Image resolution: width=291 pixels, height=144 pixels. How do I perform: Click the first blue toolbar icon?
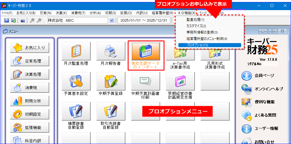point(7,21)
